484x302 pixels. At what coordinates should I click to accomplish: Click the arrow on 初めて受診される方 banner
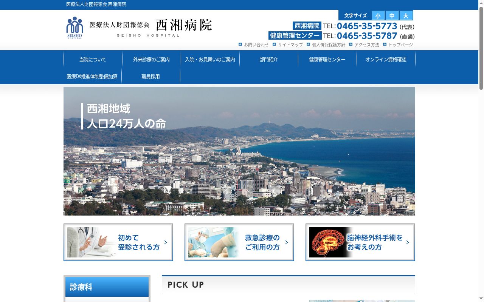[166, 242]
